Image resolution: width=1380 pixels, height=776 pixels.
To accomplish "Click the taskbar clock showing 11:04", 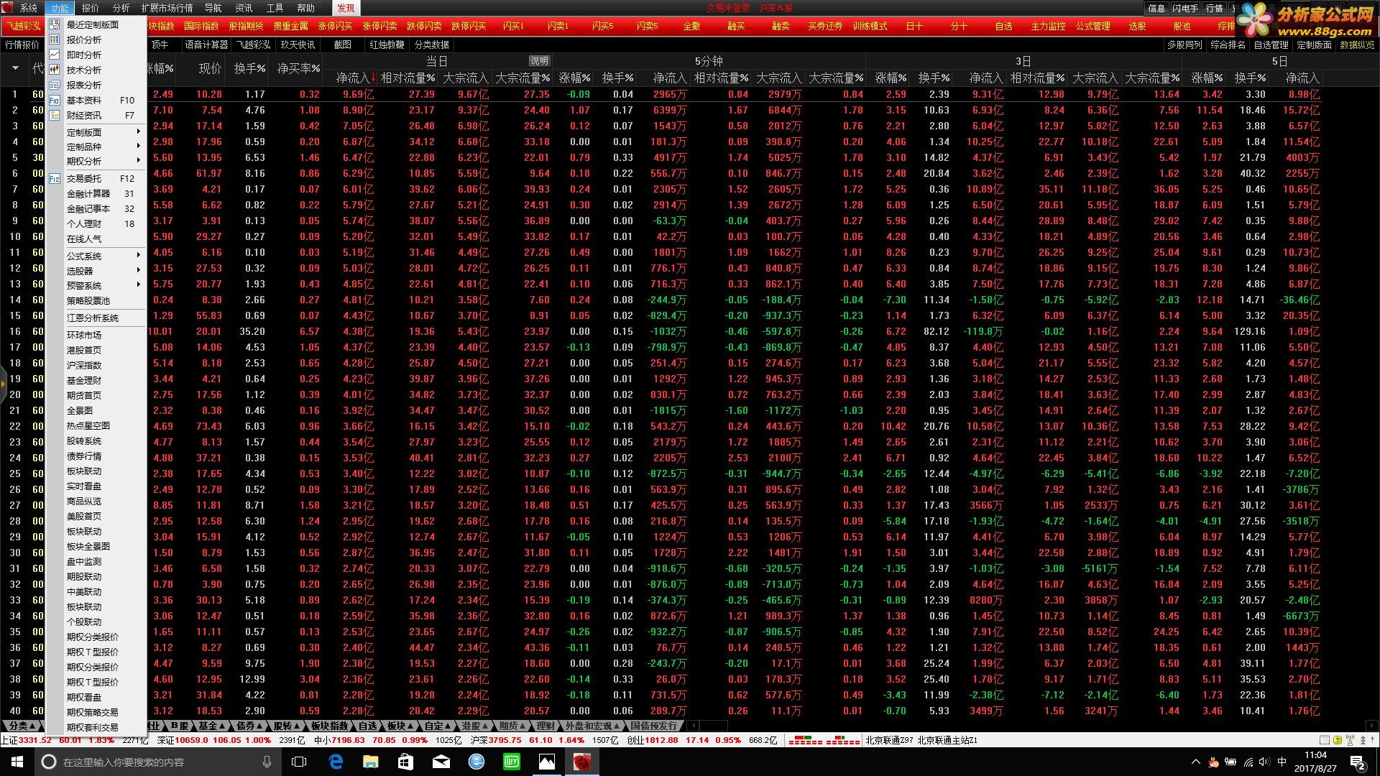I will click(x=1315, y=762).
